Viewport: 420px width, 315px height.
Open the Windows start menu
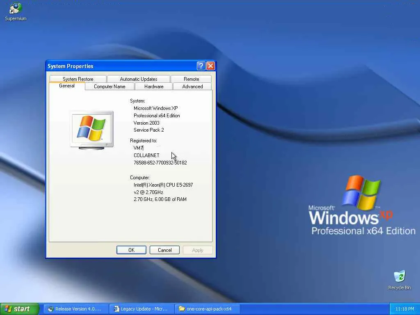click(x=20, y=309)
